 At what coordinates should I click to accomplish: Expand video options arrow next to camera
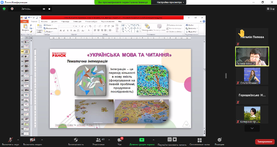coord(42,140)
